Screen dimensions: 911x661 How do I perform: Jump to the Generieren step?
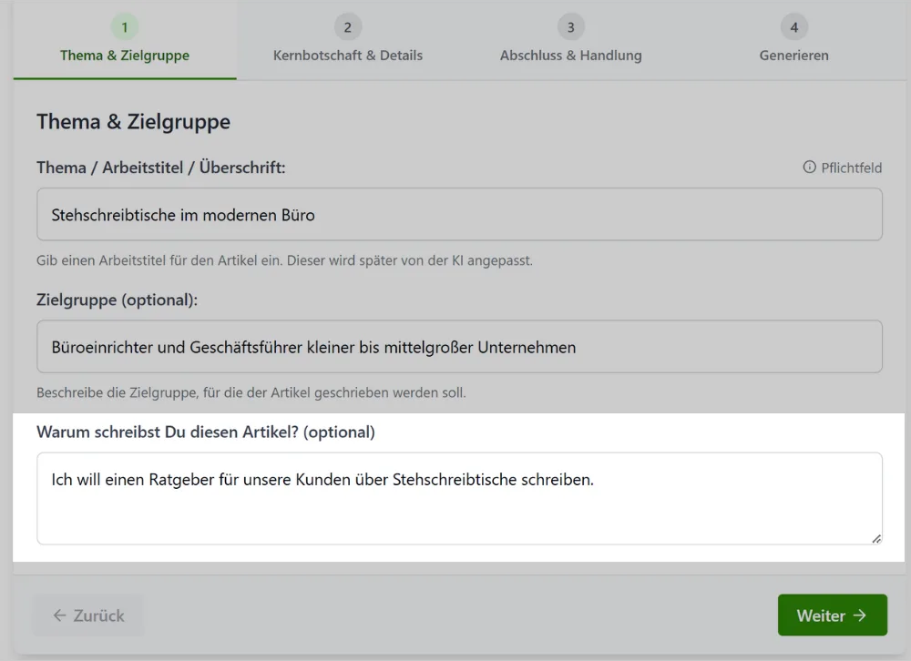(x=793, y=40)
